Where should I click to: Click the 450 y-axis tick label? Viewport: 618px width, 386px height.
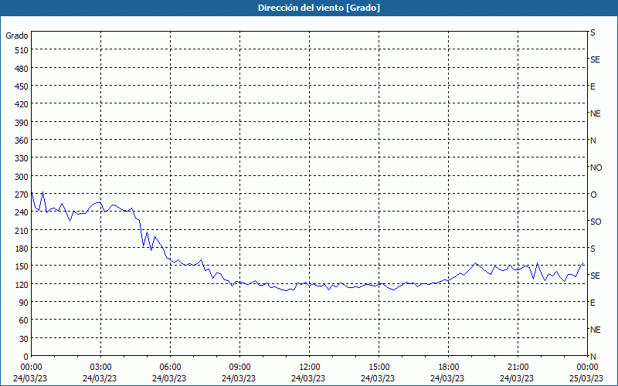click(22, 86)
